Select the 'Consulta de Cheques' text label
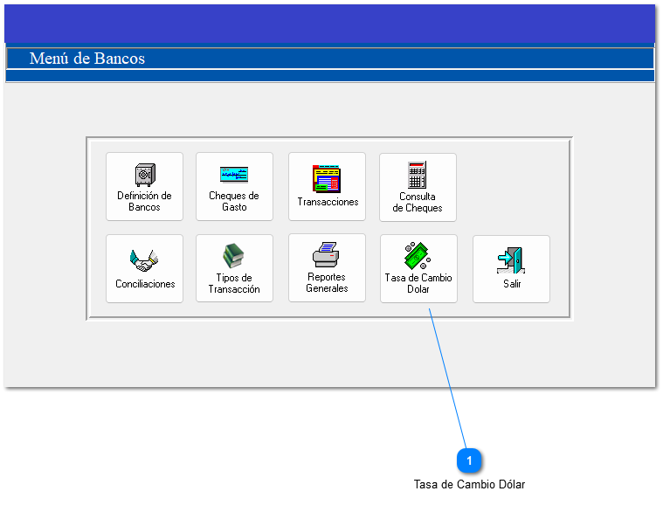The height and width of the screenshot is (505, 663). point(418,203)
